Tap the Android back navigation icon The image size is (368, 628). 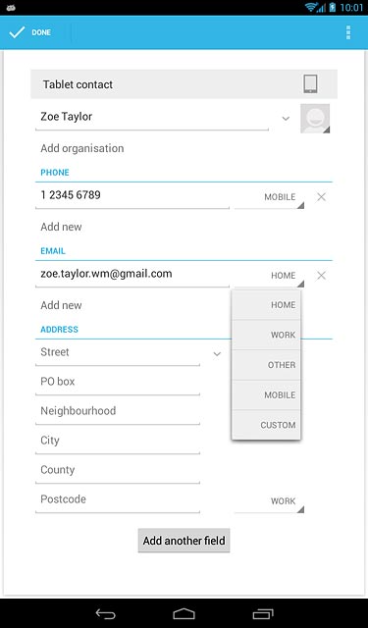tap(106, 613)
